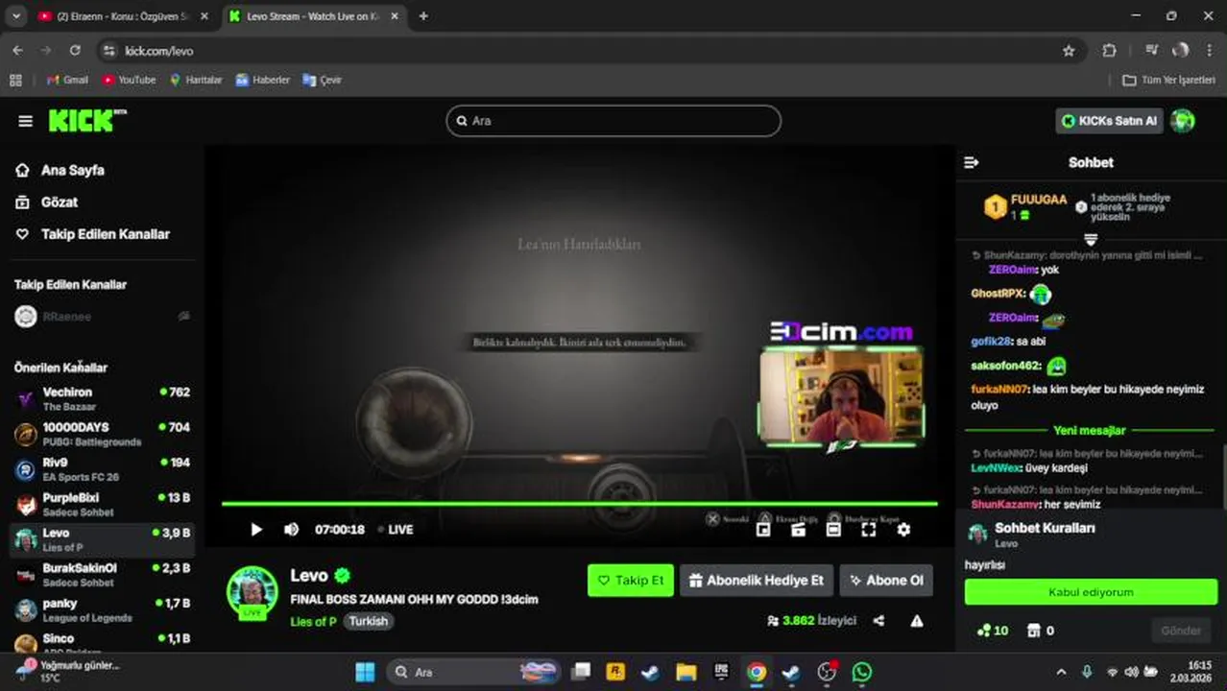
Task: Open the Gözat browse page
Action: [47, 202]
